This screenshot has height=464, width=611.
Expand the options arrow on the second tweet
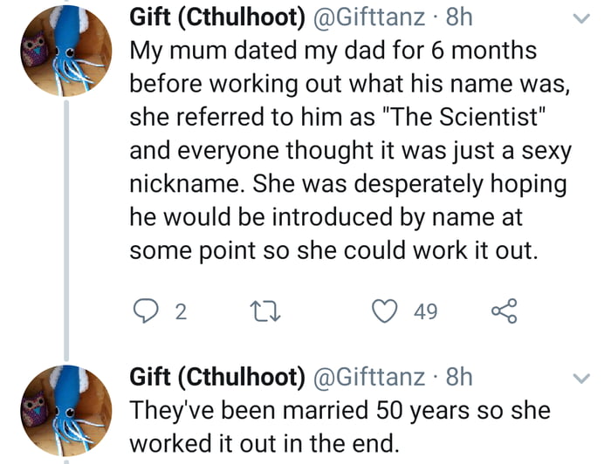coord(580,378)
